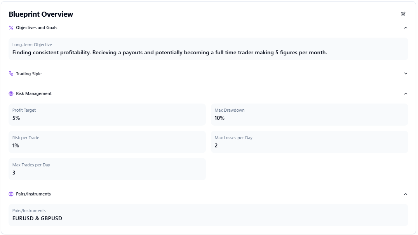The width and height of the screenshot is (418, 235).
Task: Select the Risk per Trade 1% card
Action: (x=107, y=142)
